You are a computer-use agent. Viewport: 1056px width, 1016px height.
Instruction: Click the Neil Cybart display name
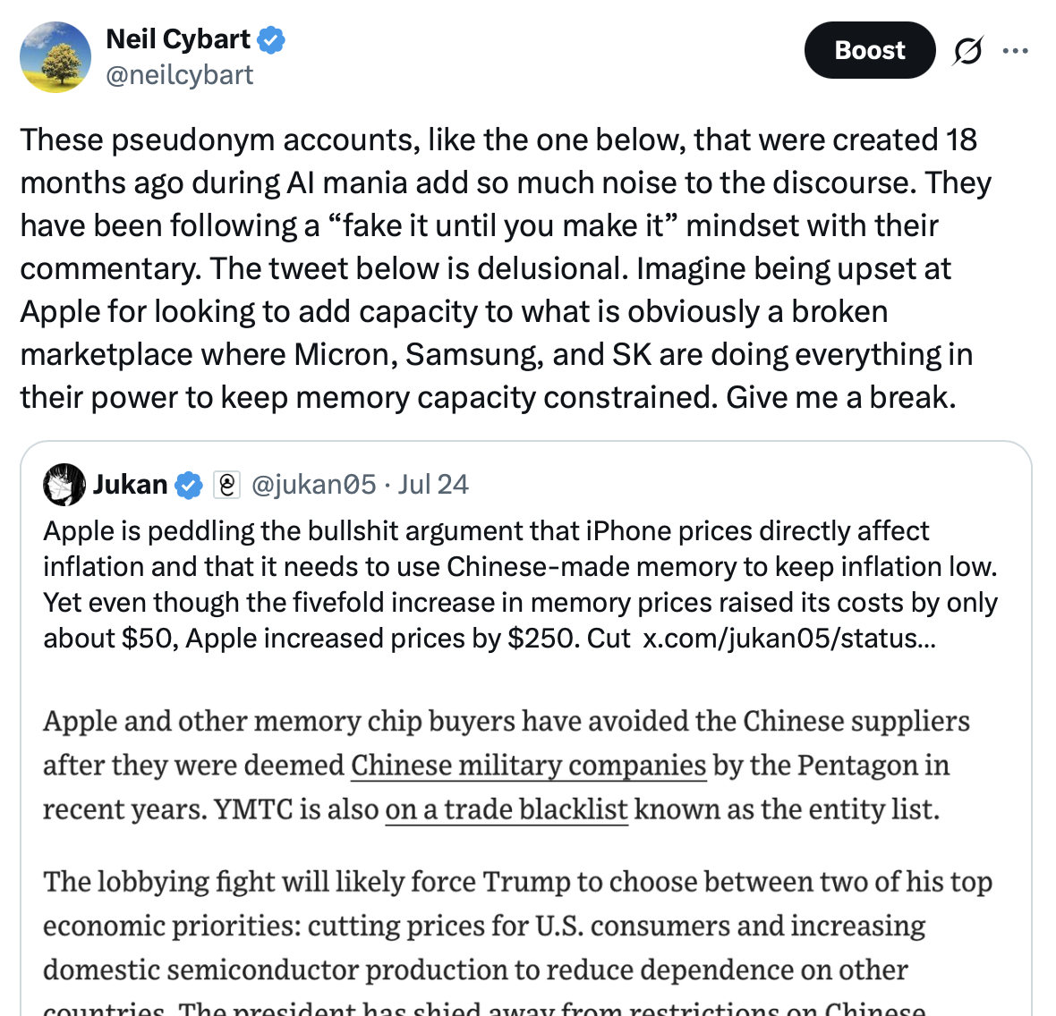tap(178, 39)
